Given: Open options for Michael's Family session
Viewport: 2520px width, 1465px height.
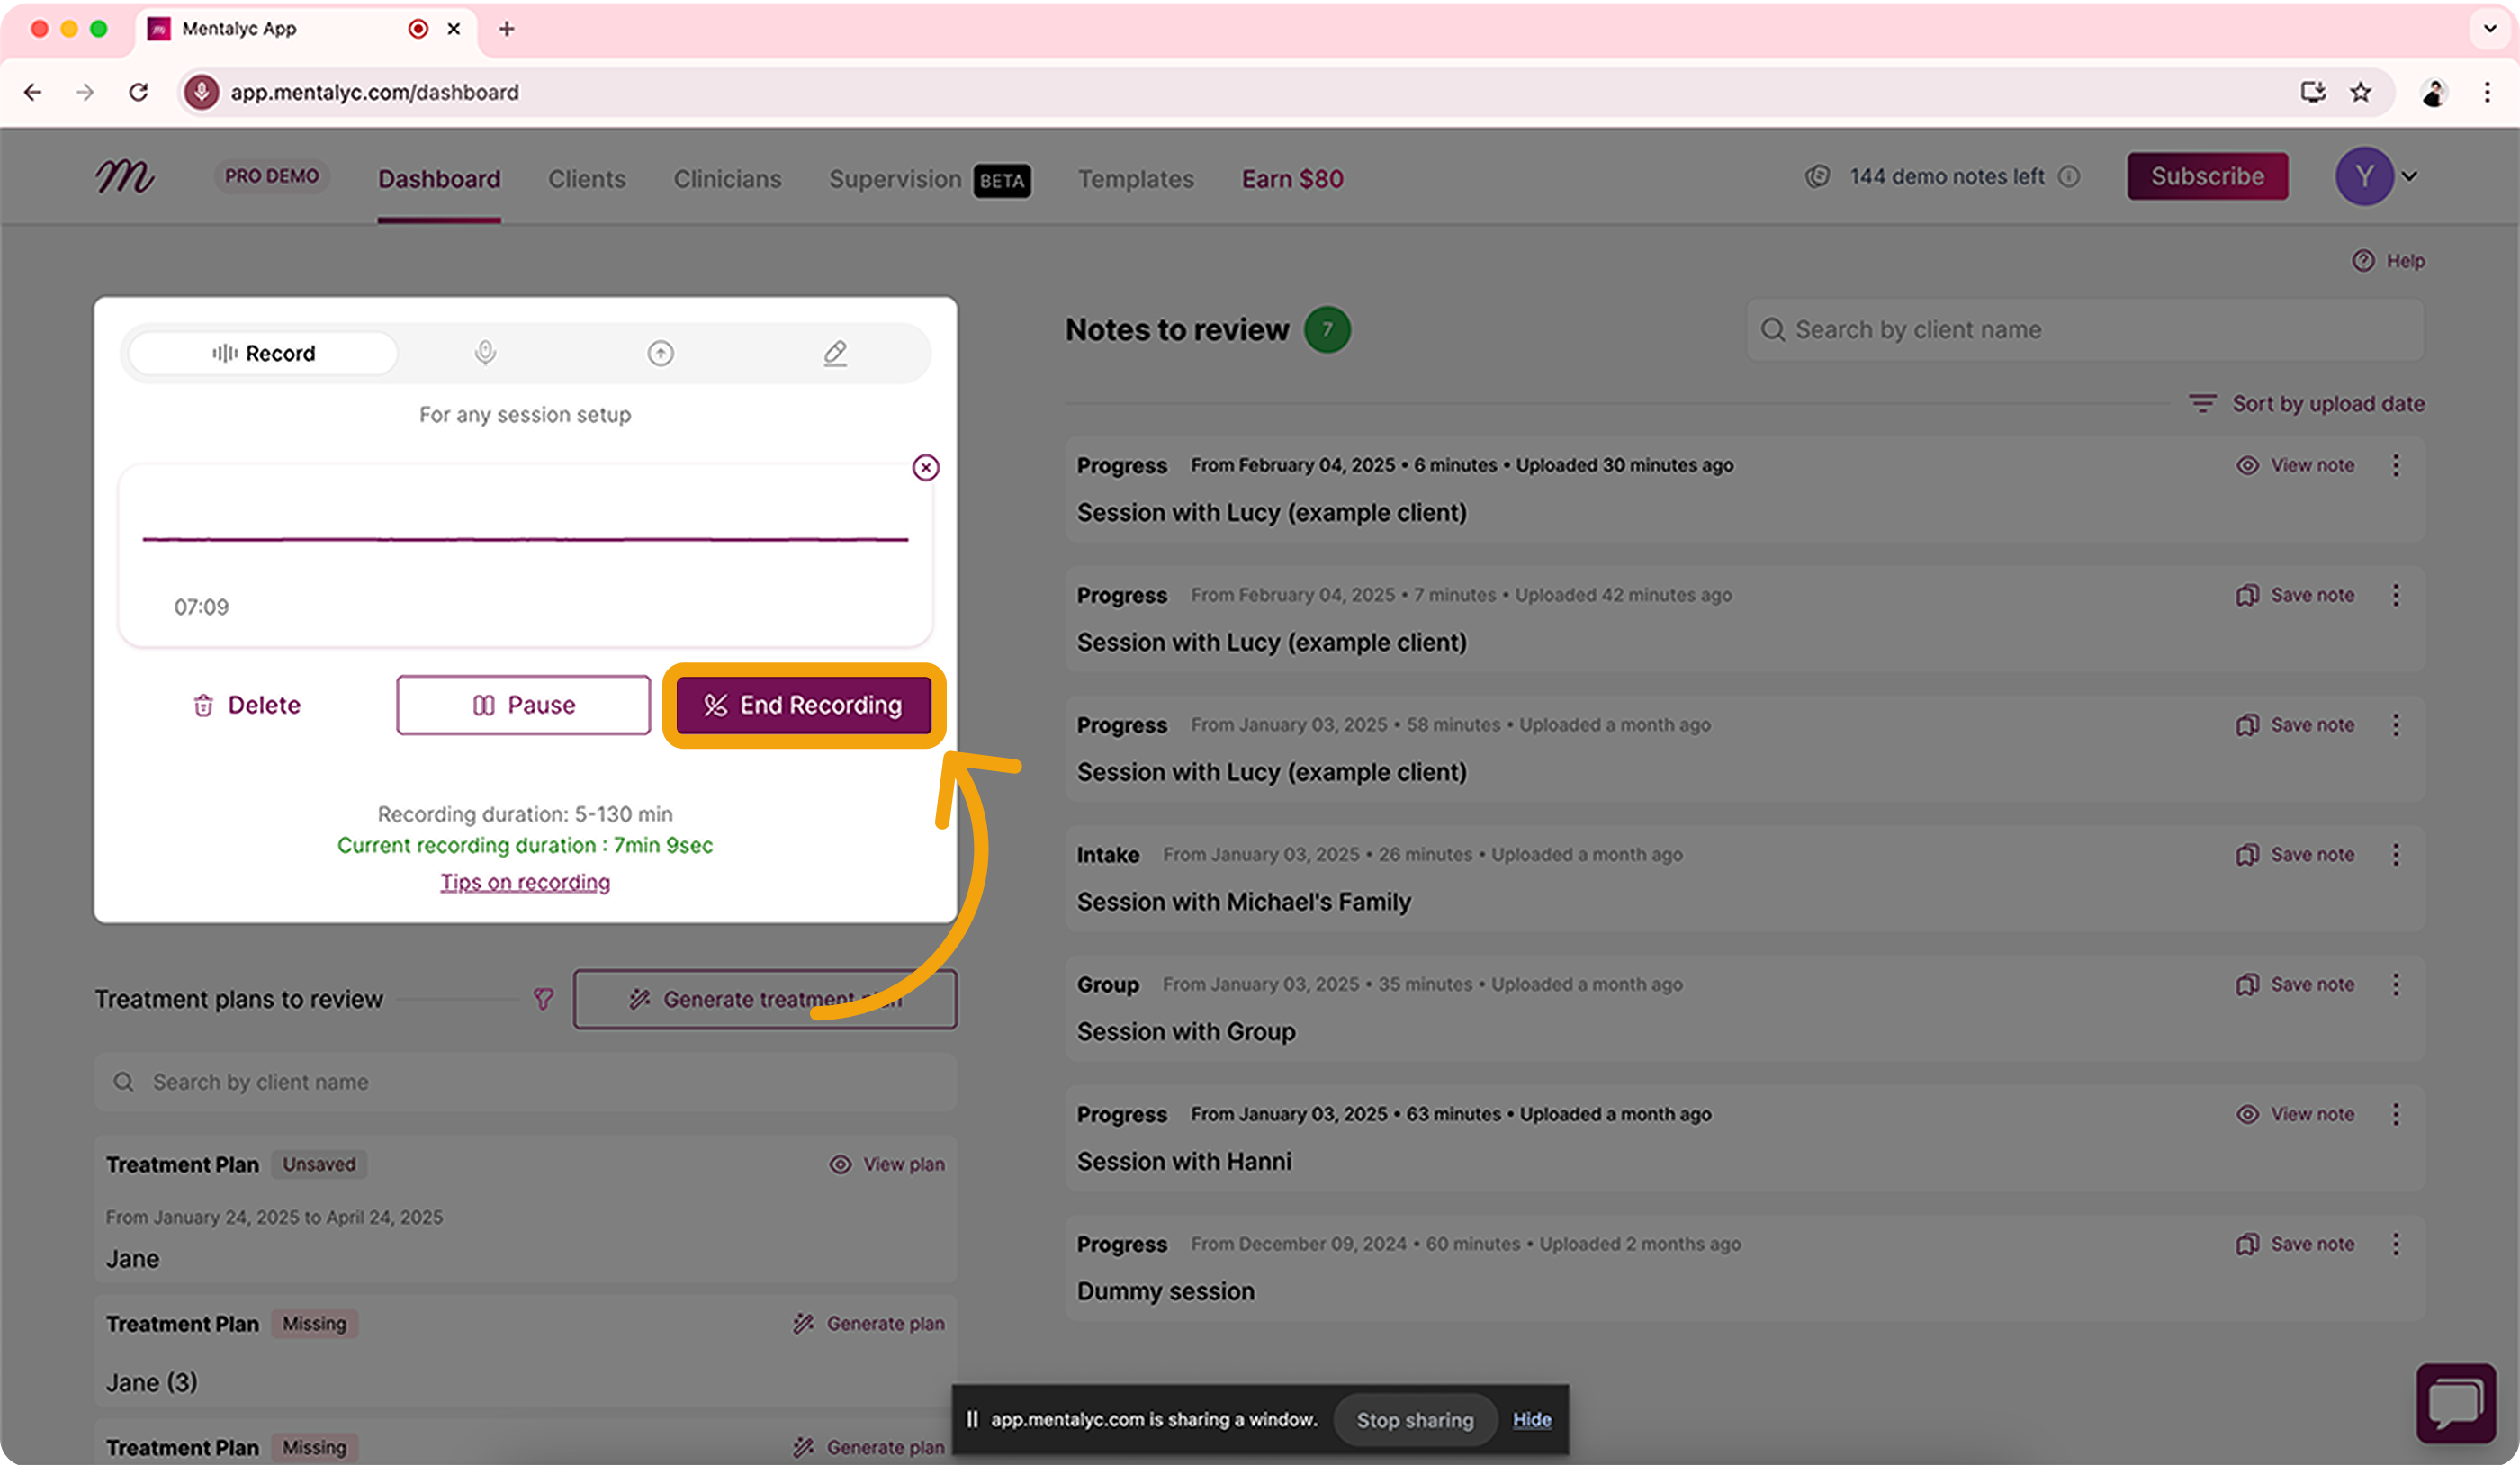Looking at the screenshot, I should (2396, 855).
